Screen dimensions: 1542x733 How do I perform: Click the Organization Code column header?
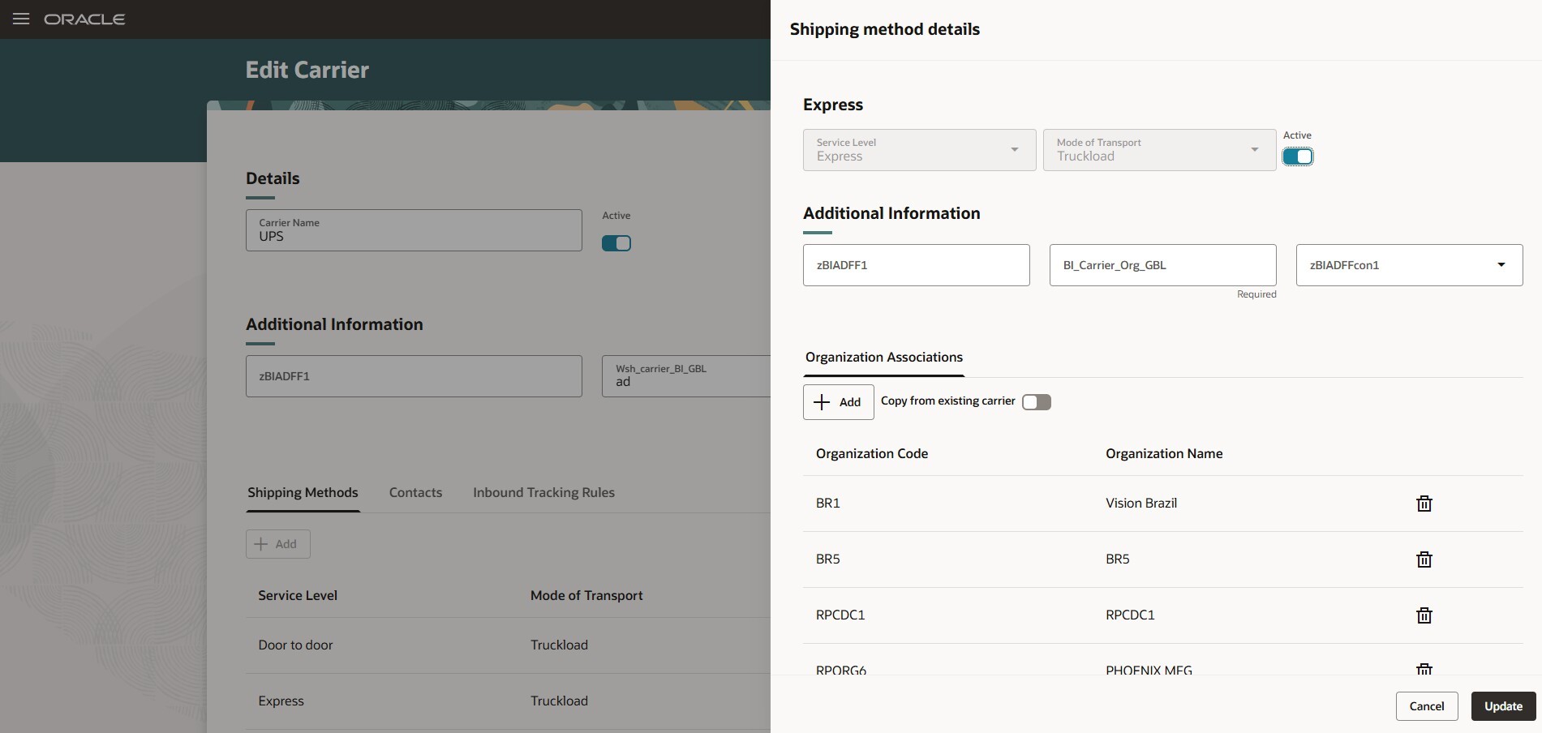pos(871,454)
